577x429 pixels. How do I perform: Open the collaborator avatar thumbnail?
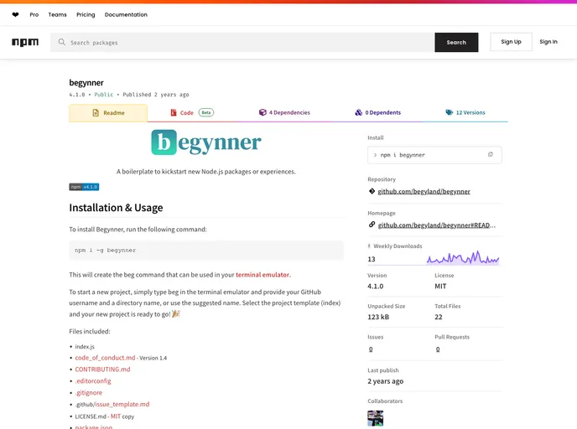point(376,418)
